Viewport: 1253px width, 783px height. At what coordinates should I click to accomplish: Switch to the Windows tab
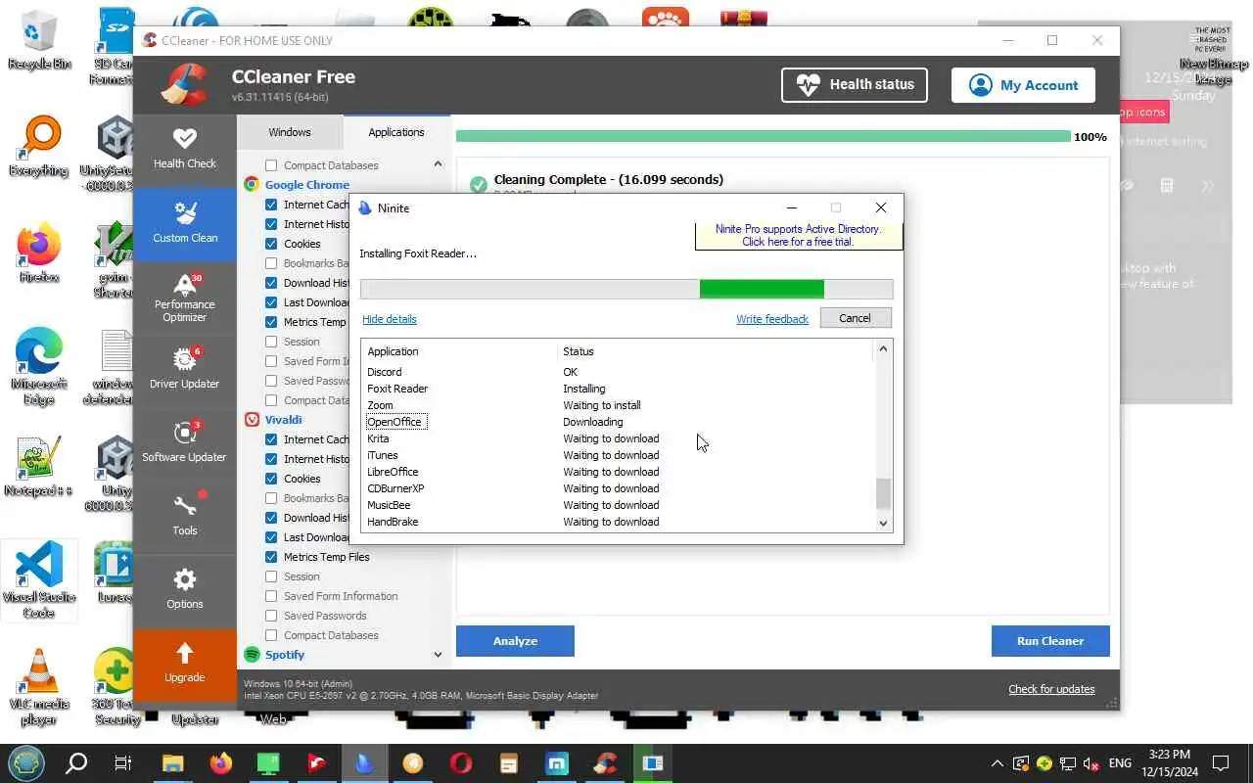290,132
